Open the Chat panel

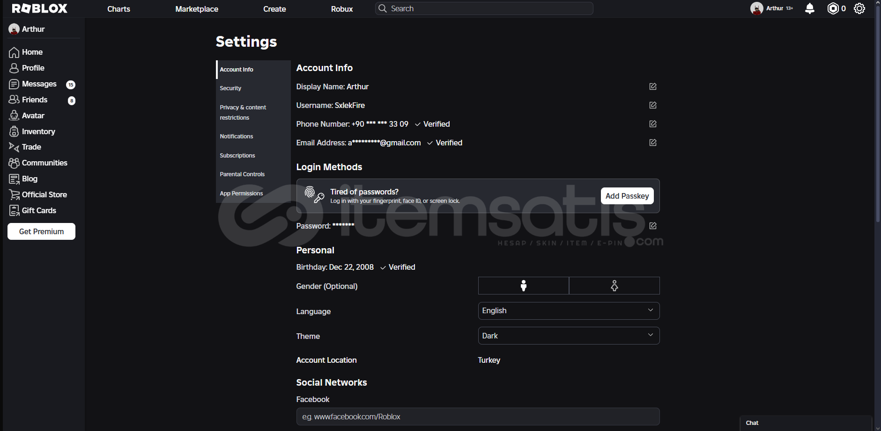point(806,423)
